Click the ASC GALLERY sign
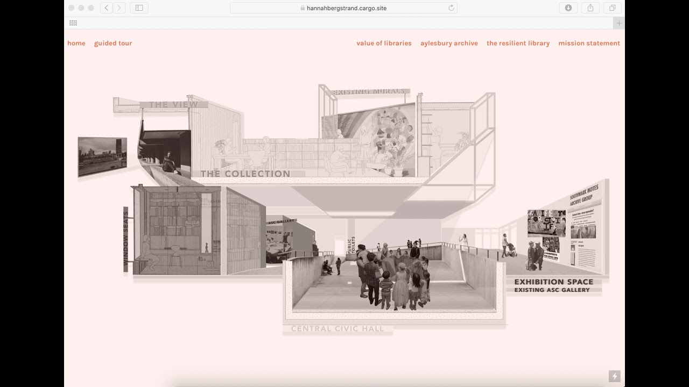 pos(282,221)
